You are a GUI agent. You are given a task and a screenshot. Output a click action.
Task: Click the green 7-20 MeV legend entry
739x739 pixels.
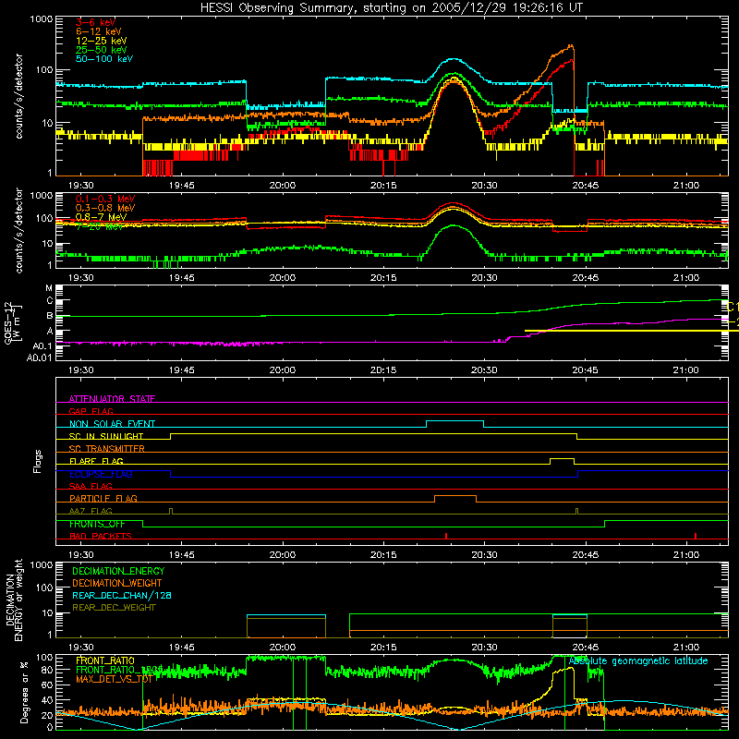pos(100,226)
